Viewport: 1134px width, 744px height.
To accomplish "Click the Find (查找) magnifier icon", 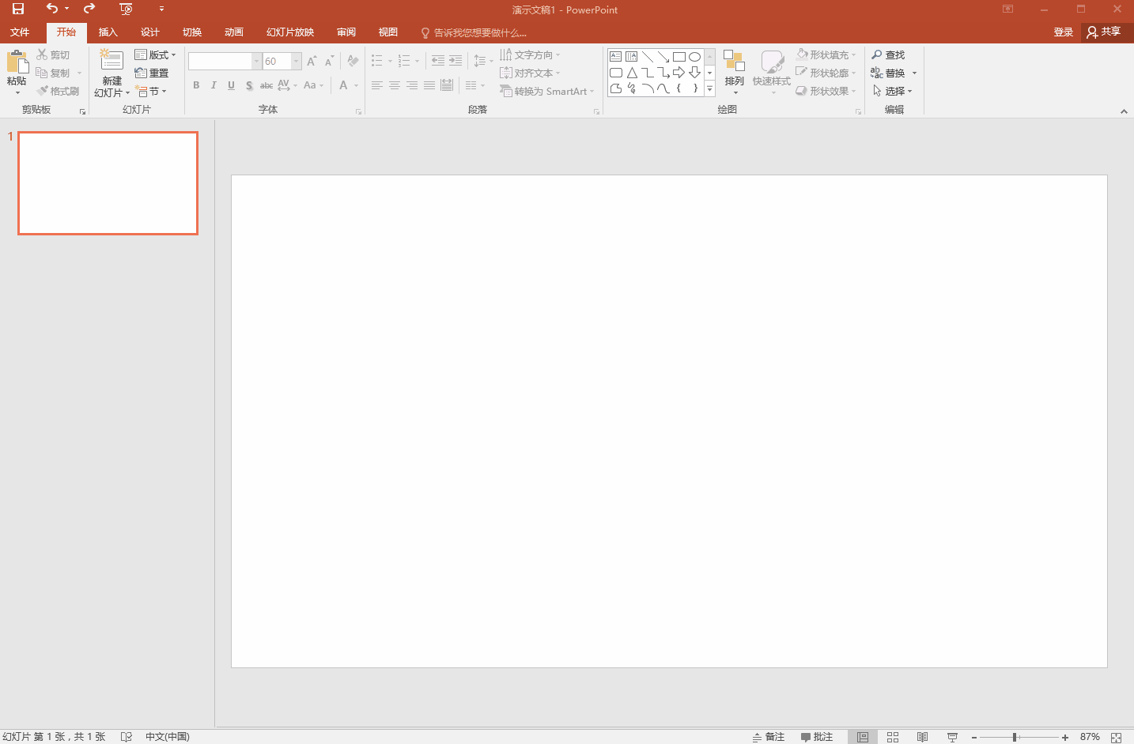I will (877, 54).
